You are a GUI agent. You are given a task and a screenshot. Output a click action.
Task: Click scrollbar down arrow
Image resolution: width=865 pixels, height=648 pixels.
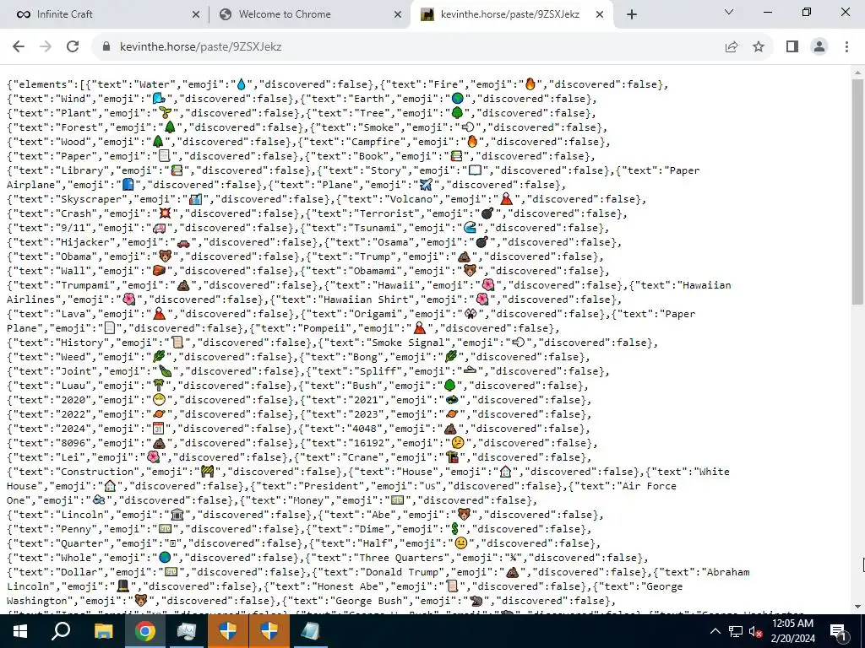click(x=857, y=607)
